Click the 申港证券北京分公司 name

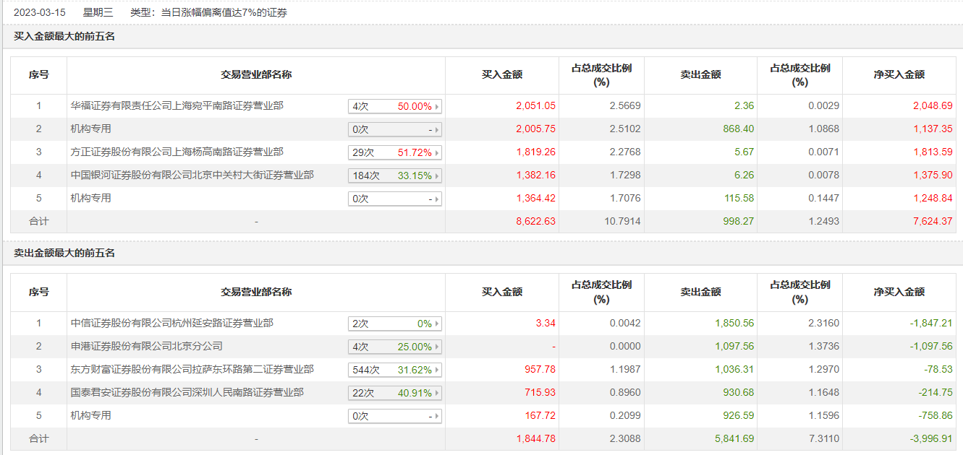point(147,346)
